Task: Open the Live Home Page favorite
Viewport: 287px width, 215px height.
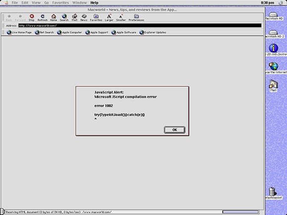Action: [19, 32]
